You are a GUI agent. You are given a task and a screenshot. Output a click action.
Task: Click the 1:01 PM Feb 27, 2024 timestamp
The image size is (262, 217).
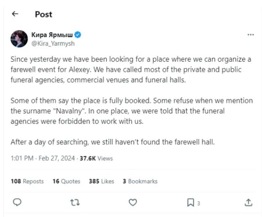point(43,158)
